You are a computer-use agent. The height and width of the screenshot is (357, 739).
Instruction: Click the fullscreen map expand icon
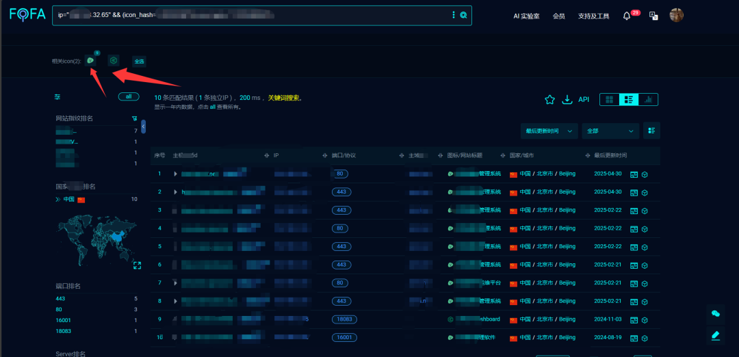[x=137, y=265]
